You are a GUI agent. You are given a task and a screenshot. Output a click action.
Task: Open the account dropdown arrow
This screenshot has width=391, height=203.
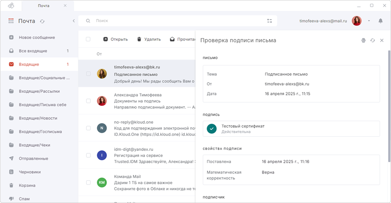click(x=369, y=21)
